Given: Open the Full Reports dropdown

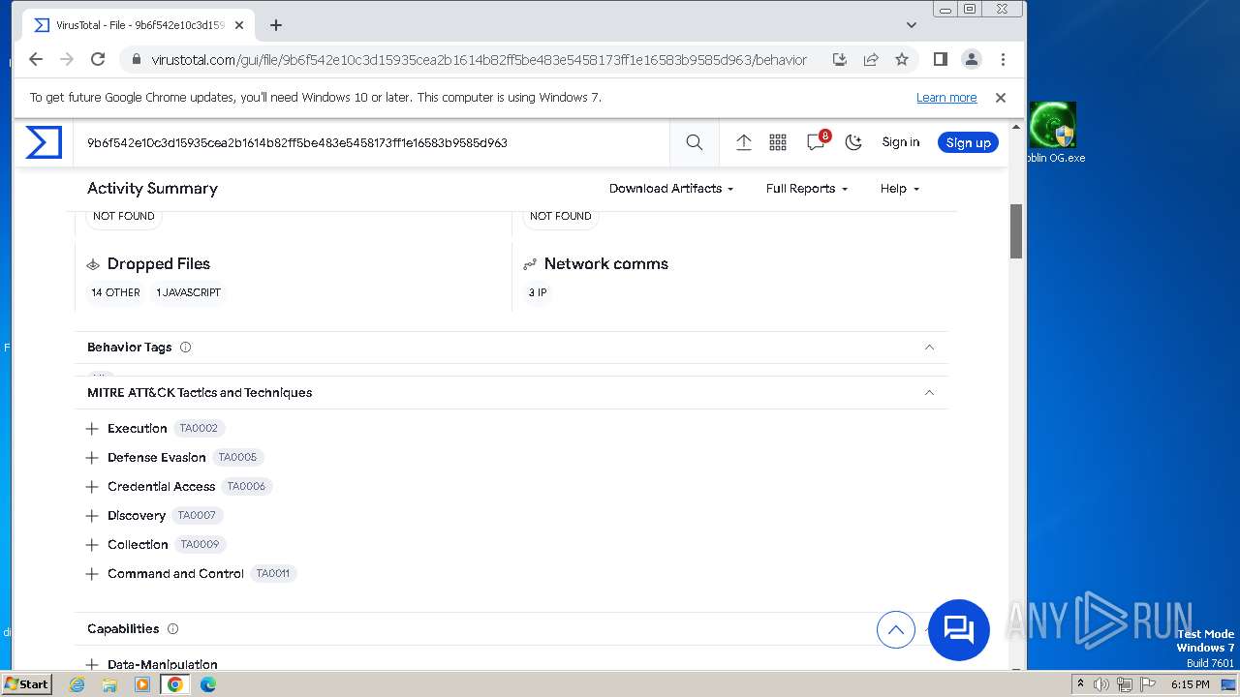Looking at the screenshot, I should click(807, 189).
